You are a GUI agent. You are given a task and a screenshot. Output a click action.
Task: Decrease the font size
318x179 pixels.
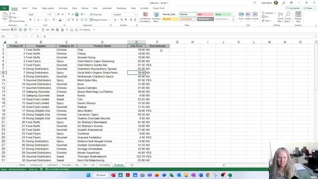(63, 14)
